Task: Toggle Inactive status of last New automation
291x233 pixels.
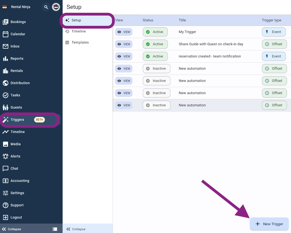Action: [156, 105]
